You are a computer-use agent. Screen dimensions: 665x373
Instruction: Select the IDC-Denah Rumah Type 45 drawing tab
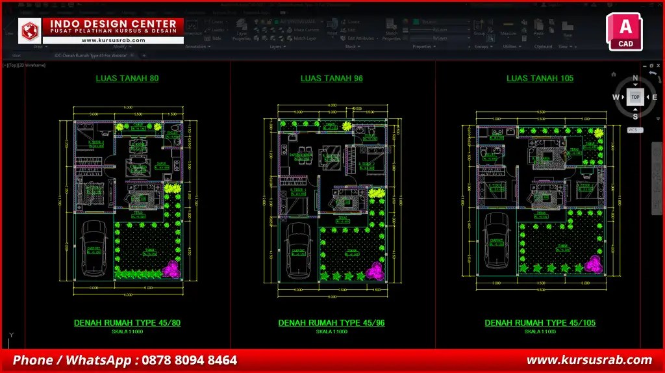point(91,56)
